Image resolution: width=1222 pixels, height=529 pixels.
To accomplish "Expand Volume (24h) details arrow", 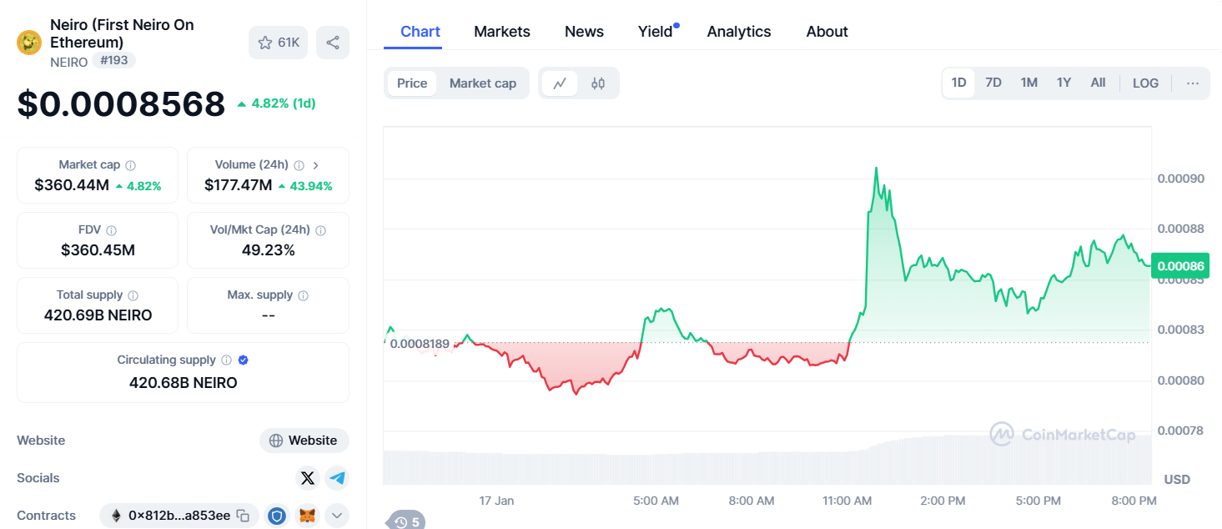I will 316,165.
